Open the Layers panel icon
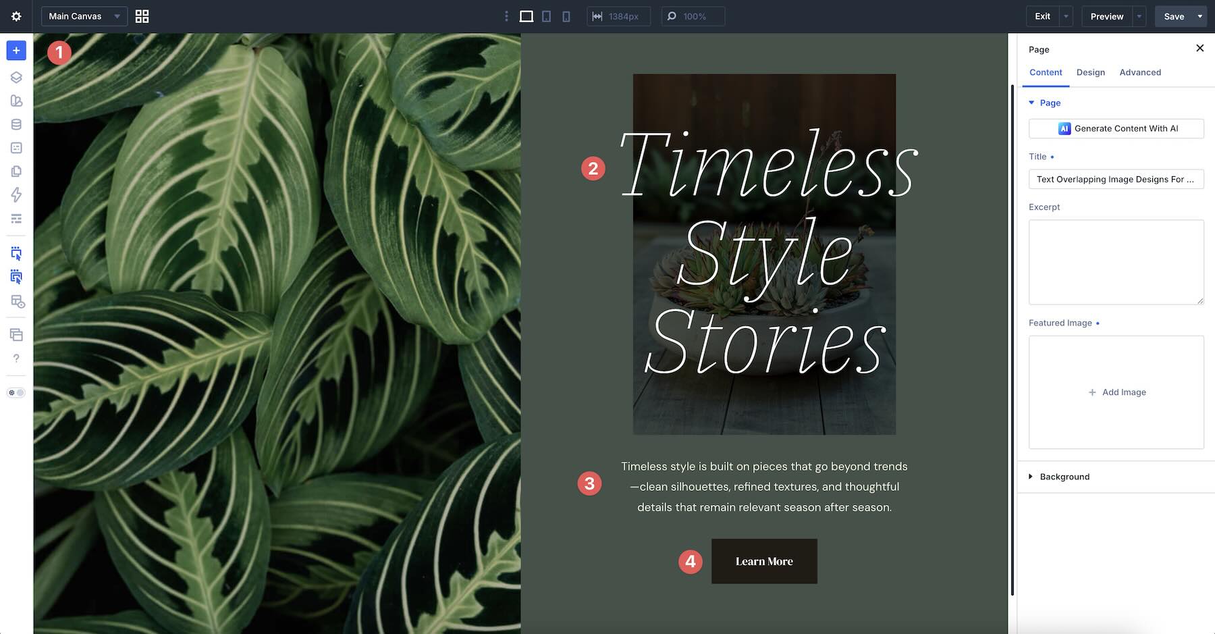The width and height of the screenshot is (1215, 634). (x=16, y=77)
